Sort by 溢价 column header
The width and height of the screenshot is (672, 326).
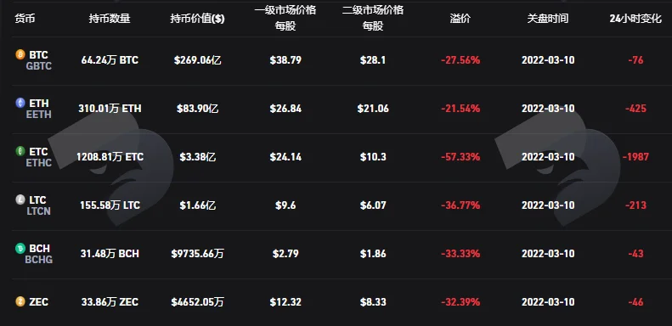coord(460,19)
